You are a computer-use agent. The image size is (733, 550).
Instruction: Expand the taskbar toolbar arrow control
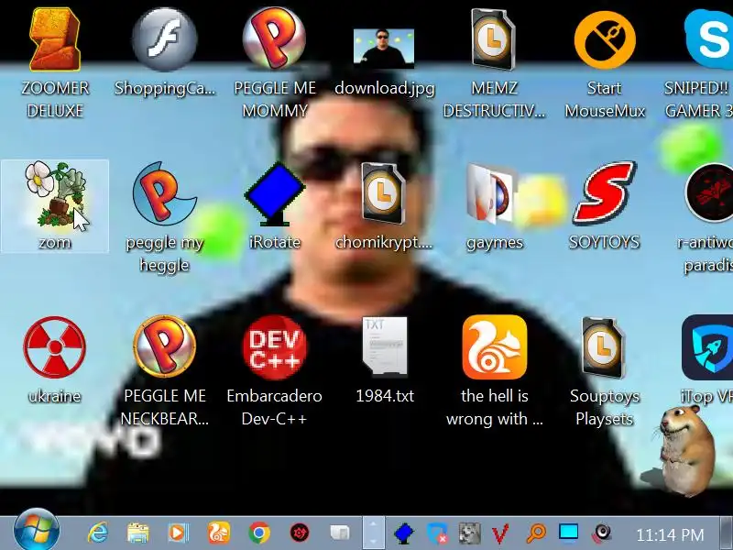pos(374,533)
